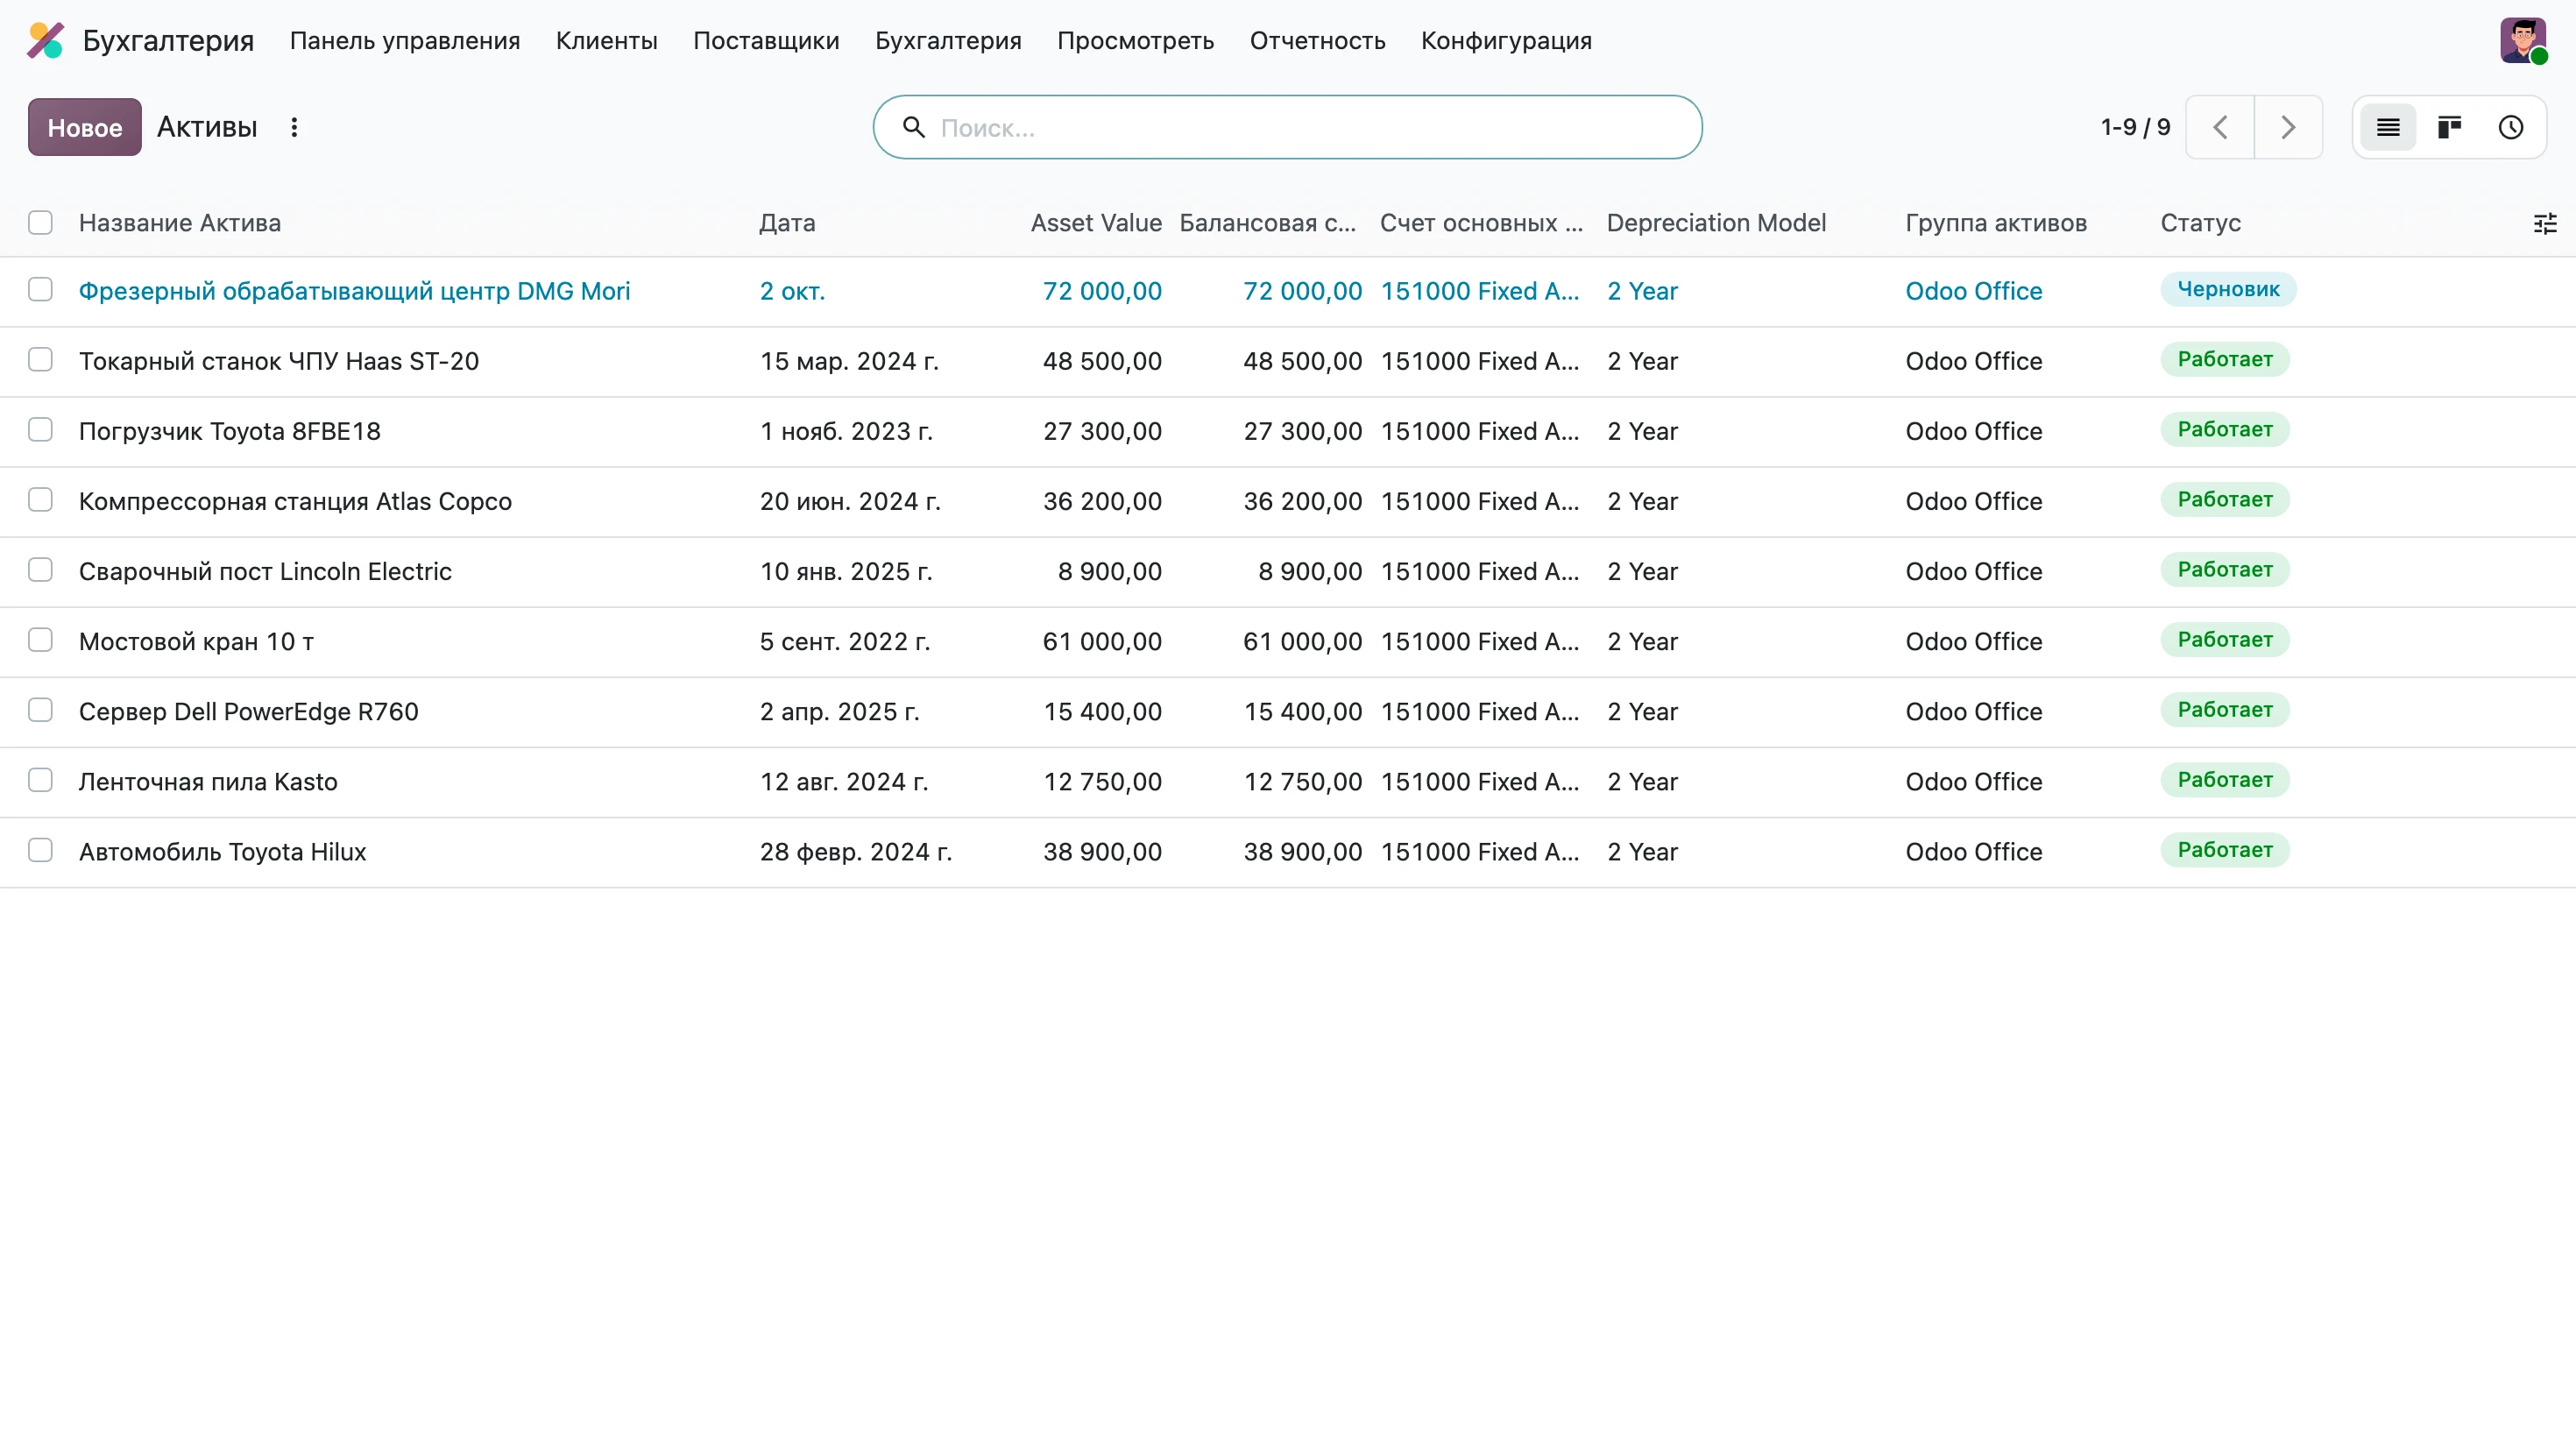Open asset Фрезерный обрабатывающий центр DMG Mori
Screen dimensions: 2576x1437
[354, 291]
